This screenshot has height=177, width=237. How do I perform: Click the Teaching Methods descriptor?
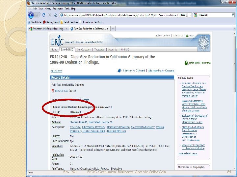117,131
